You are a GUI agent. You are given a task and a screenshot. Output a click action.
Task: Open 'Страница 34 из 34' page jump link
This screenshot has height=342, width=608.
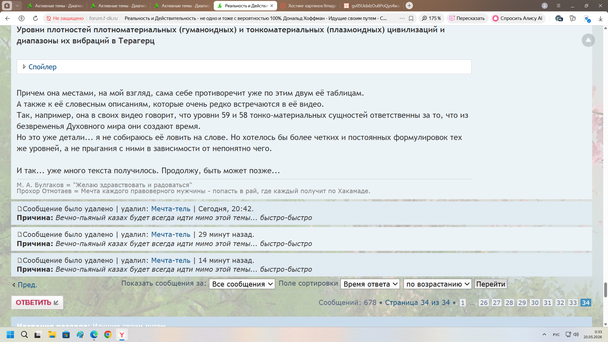click(x=417, y=303)
